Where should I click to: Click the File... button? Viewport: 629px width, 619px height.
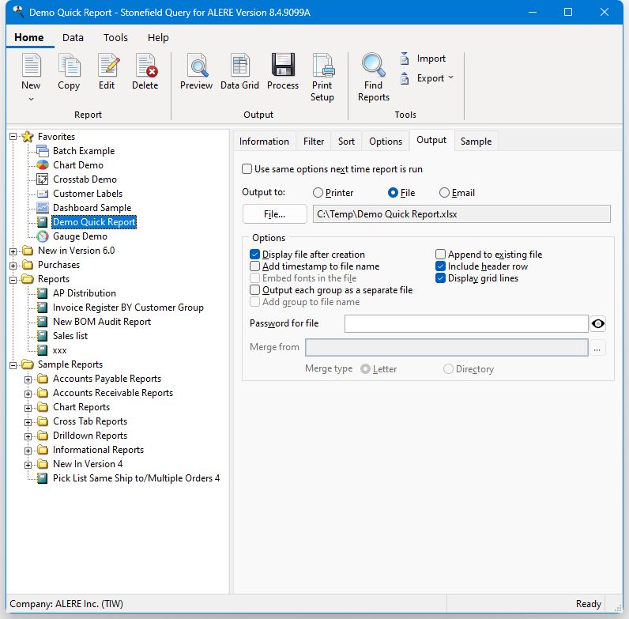[275, 214]
